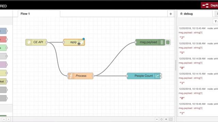Viewport: 218px width, 122px height.
Task: Click the blue palette node at top
Action: tap(3, 31)
